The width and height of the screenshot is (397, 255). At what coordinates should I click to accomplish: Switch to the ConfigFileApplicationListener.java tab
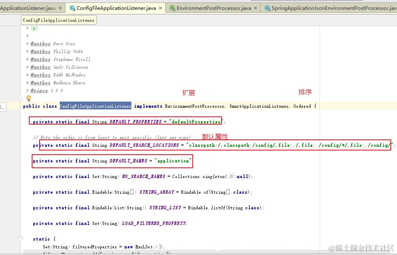(116, 8)
